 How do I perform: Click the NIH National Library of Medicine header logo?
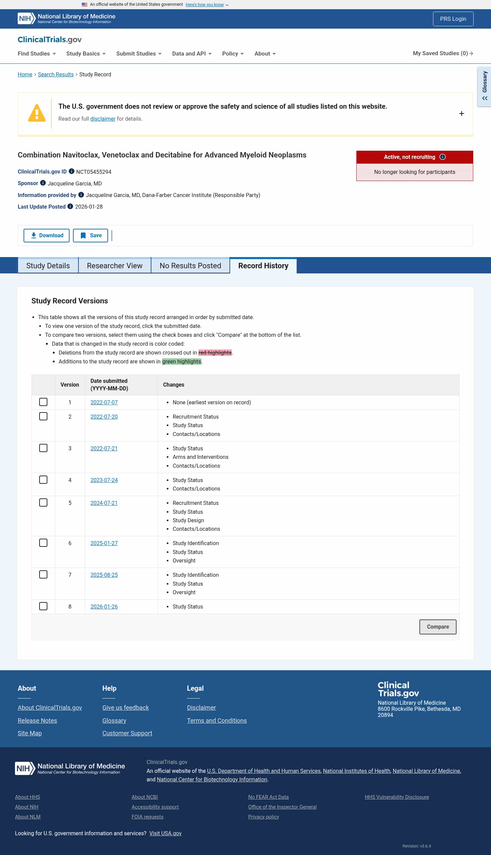pyautogui.click(x=66, y=18)
